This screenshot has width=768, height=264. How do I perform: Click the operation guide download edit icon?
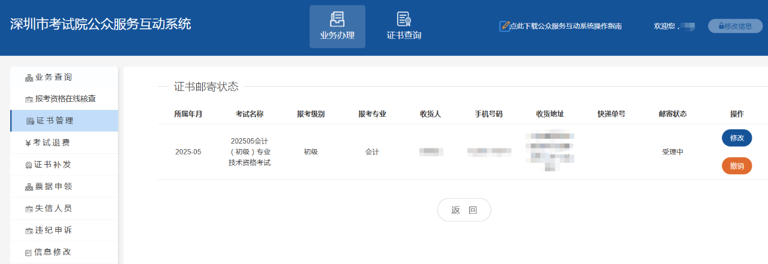tap(504, 26)
